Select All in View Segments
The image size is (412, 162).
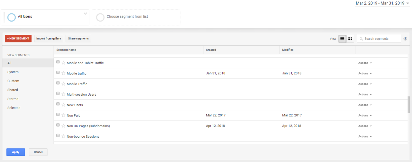tap(28, 63)
